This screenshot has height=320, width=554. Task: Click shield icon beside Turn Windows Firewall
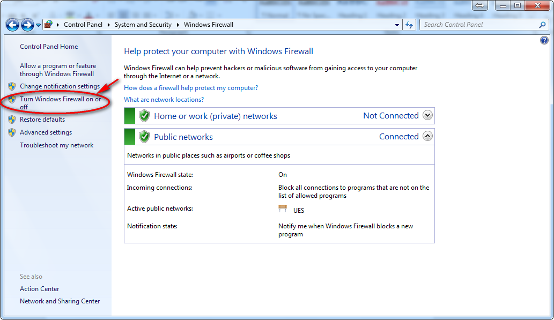pos(12,99)
